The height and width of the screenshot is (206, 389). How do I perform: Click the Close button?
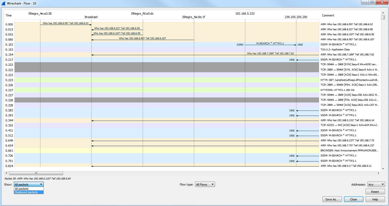(x=353, y=199)
